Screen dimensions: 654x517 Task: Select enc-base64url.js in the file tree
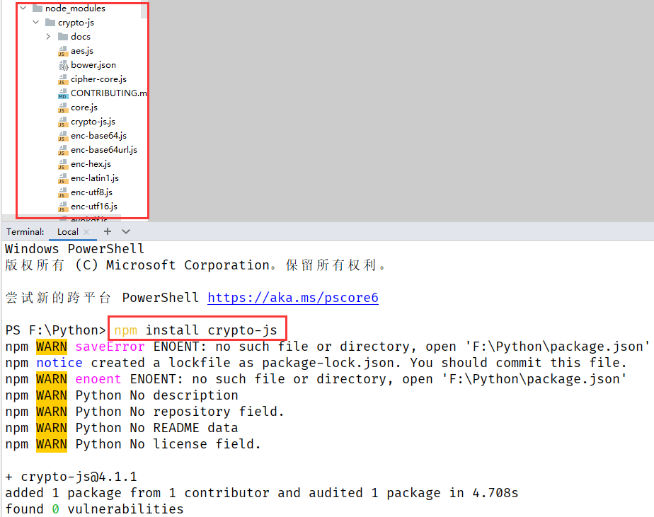[x=103, y=150]
